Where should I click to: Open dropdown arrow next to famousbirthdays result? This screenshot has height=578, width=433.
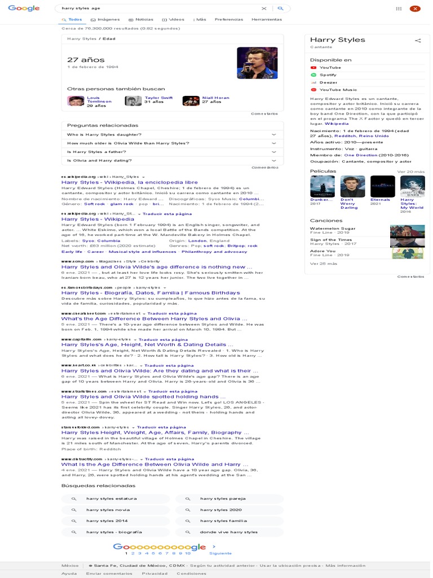[x=165, y=287]
